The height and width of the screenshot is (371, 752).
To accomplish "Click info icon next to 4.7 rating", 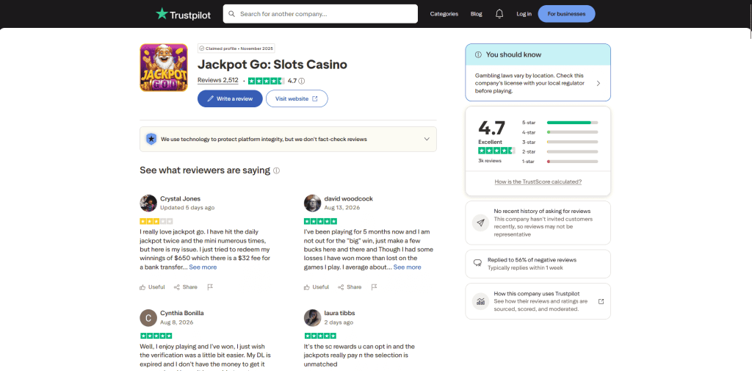I will tap(302, 81).
